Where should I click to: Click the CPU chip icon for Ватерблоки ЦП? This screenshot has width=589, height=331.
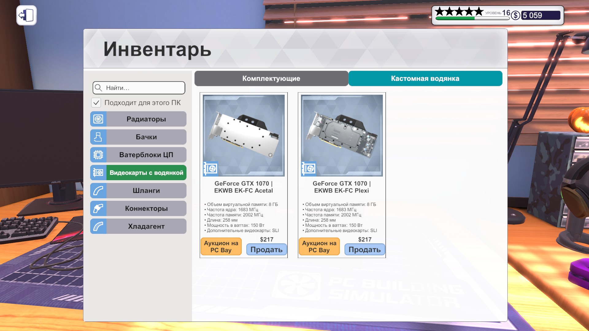point(98,155)
